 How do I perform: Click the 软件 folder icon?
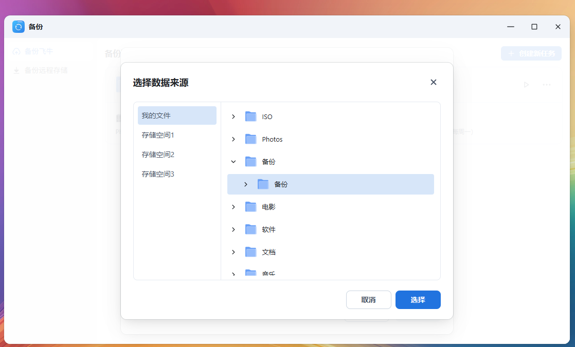coord(250,229)
